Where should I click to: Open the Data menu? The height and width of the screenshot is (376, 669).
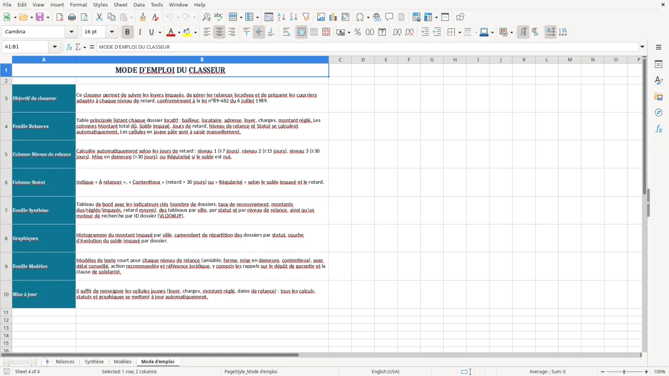(139, 4)
